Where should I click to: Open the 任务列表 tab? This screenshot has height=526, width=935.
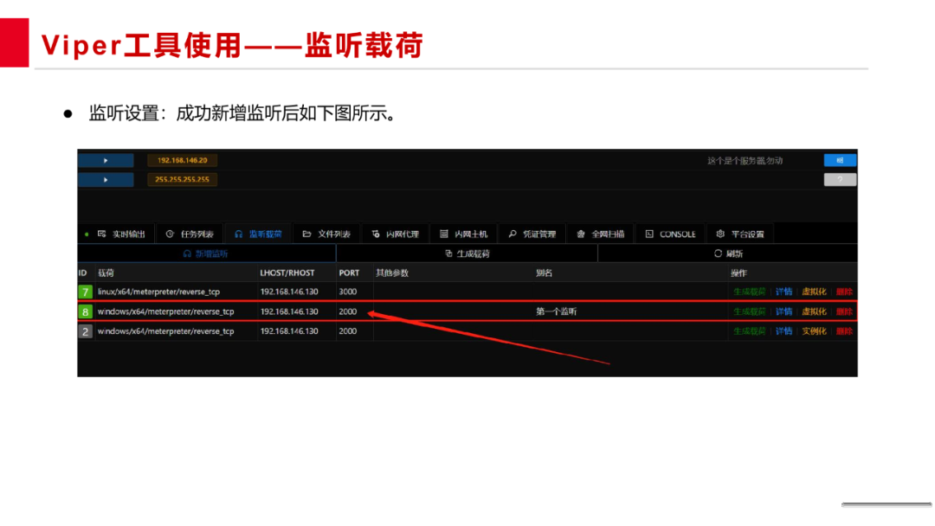coord(190,234)
